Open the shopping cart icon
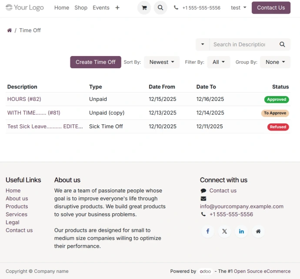This screenshot has height=279, width=300. coord(144,8)
